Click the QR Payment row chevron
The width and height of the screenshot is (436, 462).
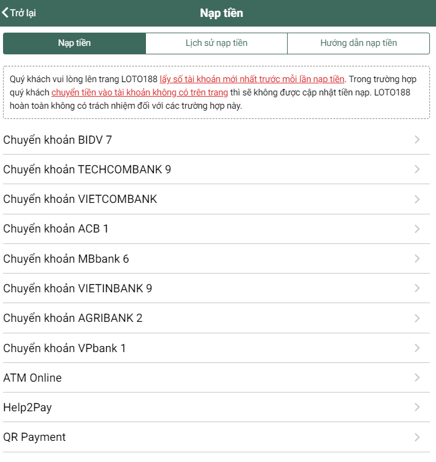[x=417, y=437]
